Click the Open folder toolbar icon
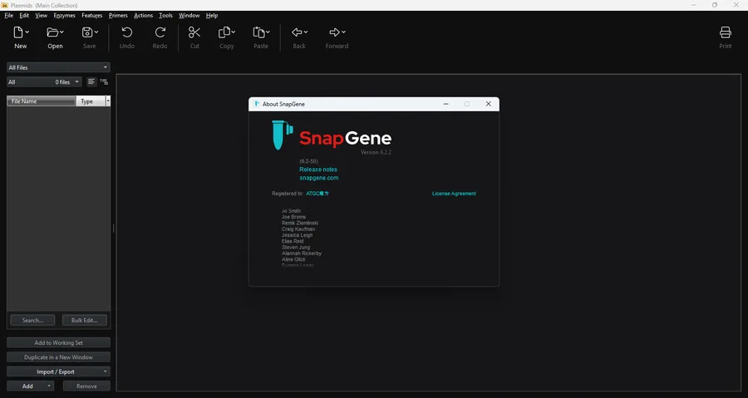748x398 pixels. [x=52, y=32]
